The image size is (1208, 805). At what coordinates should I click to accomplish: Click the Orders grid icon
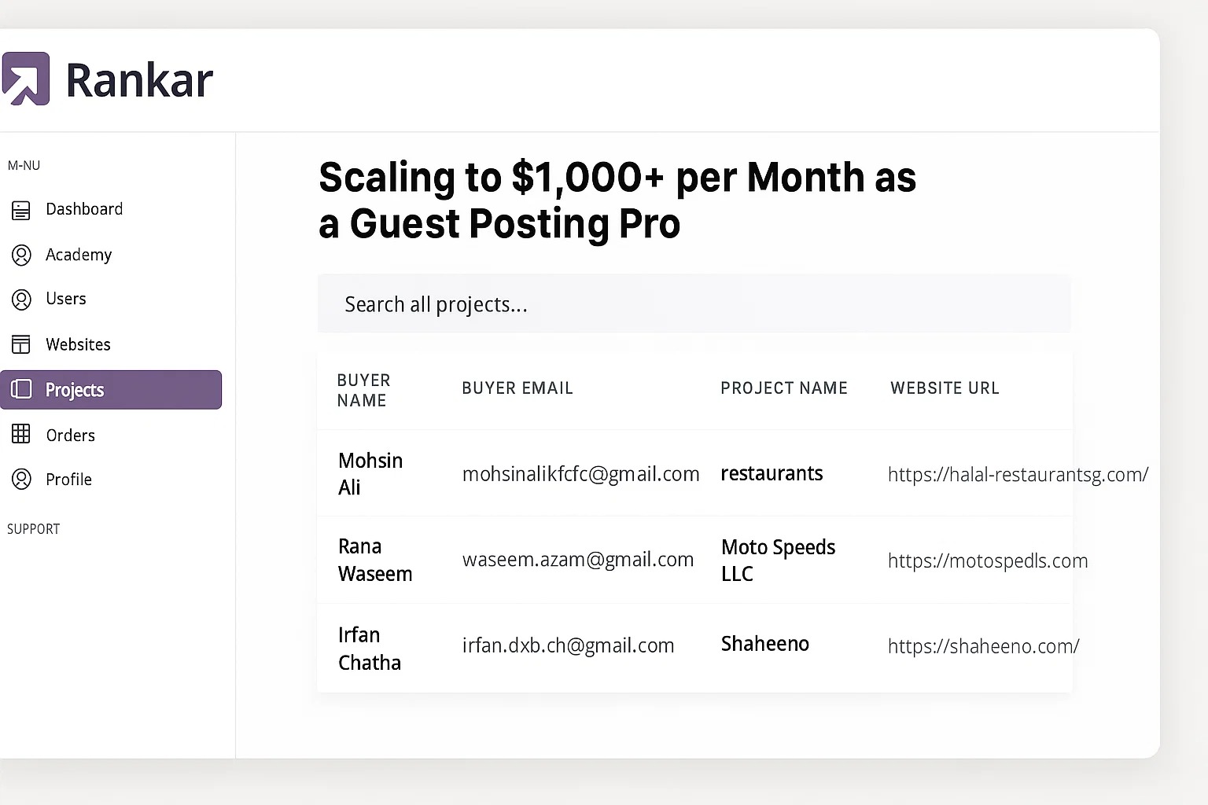tap(21, 434)
